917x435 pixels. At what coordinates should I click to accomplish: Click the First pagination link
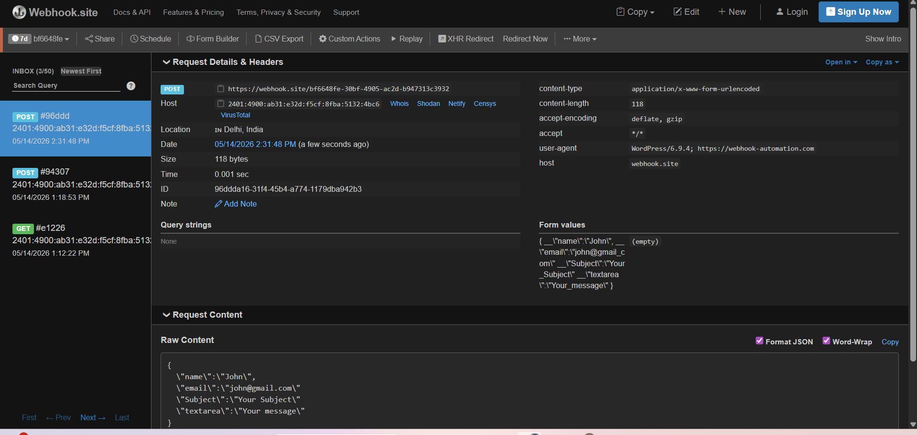(x=29, y=418)
